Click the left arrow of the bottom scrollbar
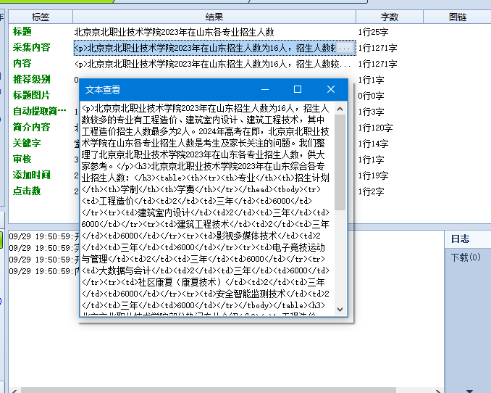Viewport: 491px width, 393px height. click(14, 391)
